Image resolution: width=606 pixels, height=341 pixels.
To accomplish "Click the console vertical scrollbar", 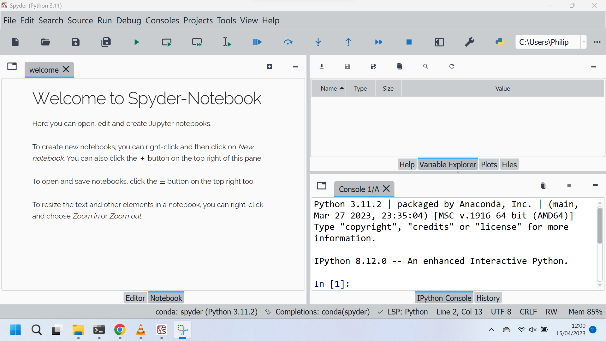I will pyautogui.click(x=600, y=226).
